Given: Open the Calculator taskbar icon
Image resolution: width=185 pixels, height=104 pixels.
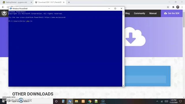Looking at the screenshot, I should [x=63, y=101].
